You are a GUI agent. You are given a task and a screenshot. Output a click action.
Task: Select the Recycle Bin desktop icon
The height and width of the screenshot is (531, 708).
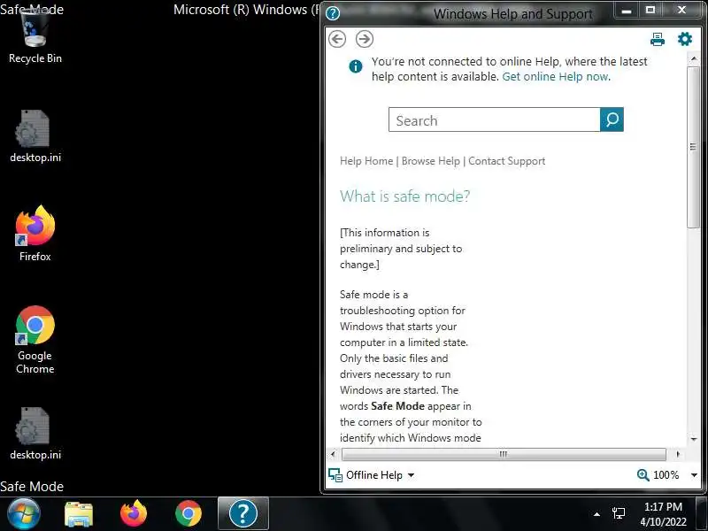coord(35,37)
